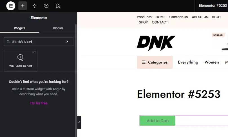Click the panel's vertical scrollbar
This screenshot has width=228, height=137.
[x=76, y=80]
